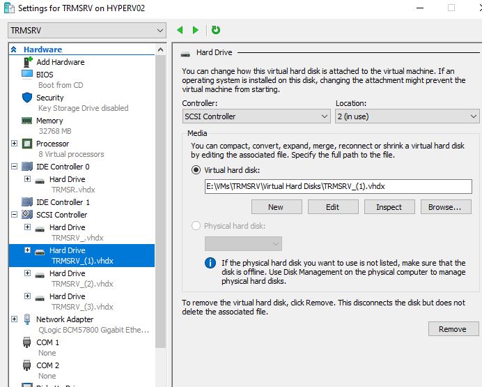Select the Security shield icon

point(27,98)
